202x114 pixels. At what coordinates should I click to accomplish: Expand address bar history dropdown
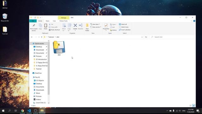[142, 37]
